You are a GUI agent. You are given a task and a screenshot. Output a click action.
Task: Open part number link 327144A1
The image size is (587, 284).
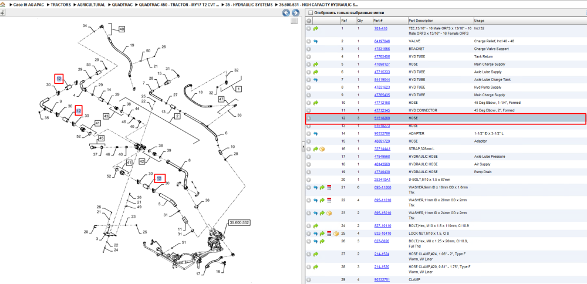pos(382,149)
